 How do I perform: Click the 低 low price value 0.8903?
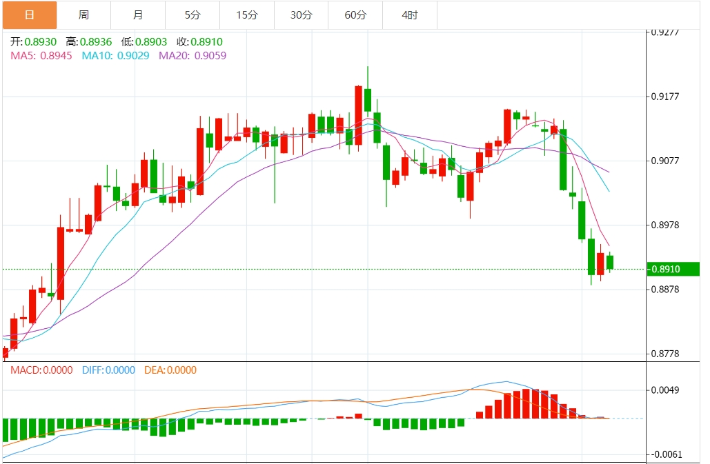tap(151, 42)
